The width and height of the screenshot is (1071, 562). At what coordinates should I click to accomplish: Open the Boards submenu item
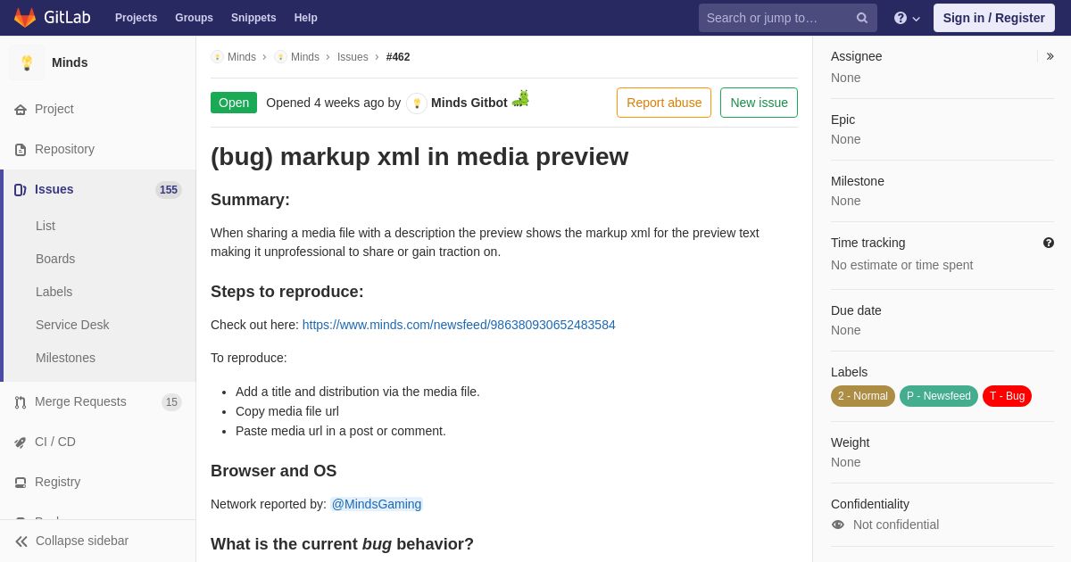tap(55, 259)
